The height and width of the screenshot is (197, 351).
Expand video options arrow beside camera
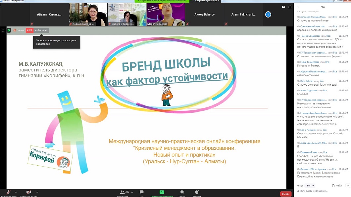[x=37, y=192]
